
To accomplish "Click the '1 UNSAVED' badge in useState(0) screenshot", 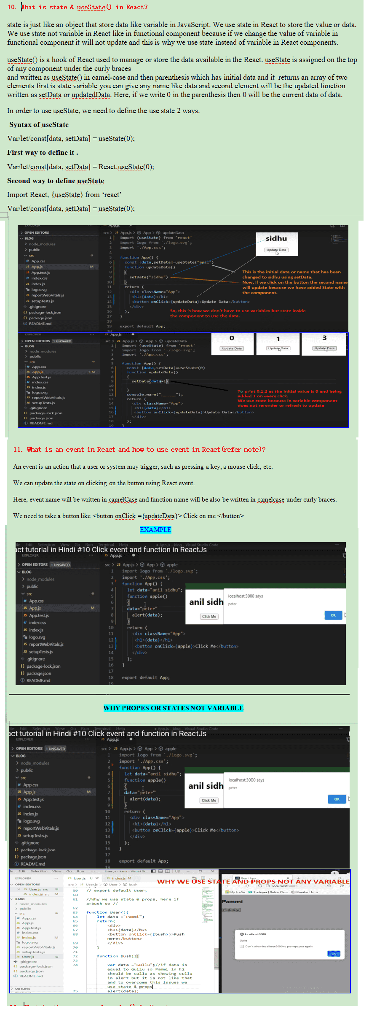I will click(x=62, y=341).
